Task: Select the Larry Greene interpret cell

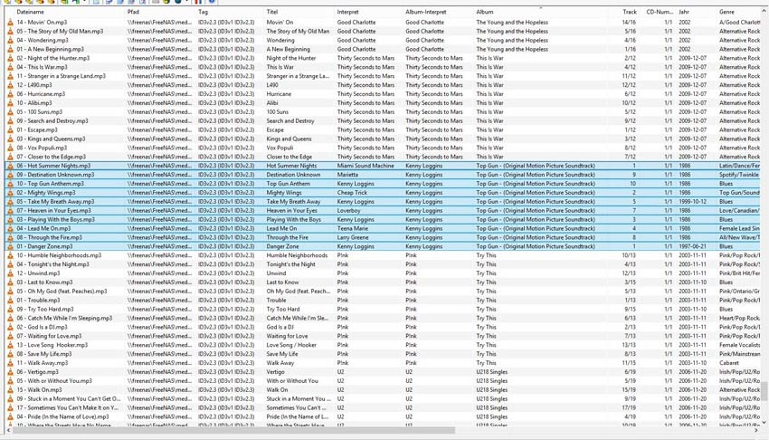Action: pyautogui.click(x=353, y=237)
